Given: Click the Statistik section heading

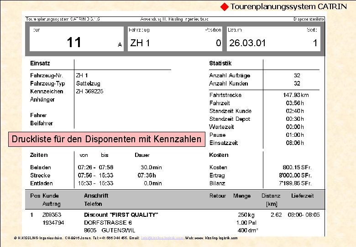Looking at the screenshot, I should [x=220, y=63].
